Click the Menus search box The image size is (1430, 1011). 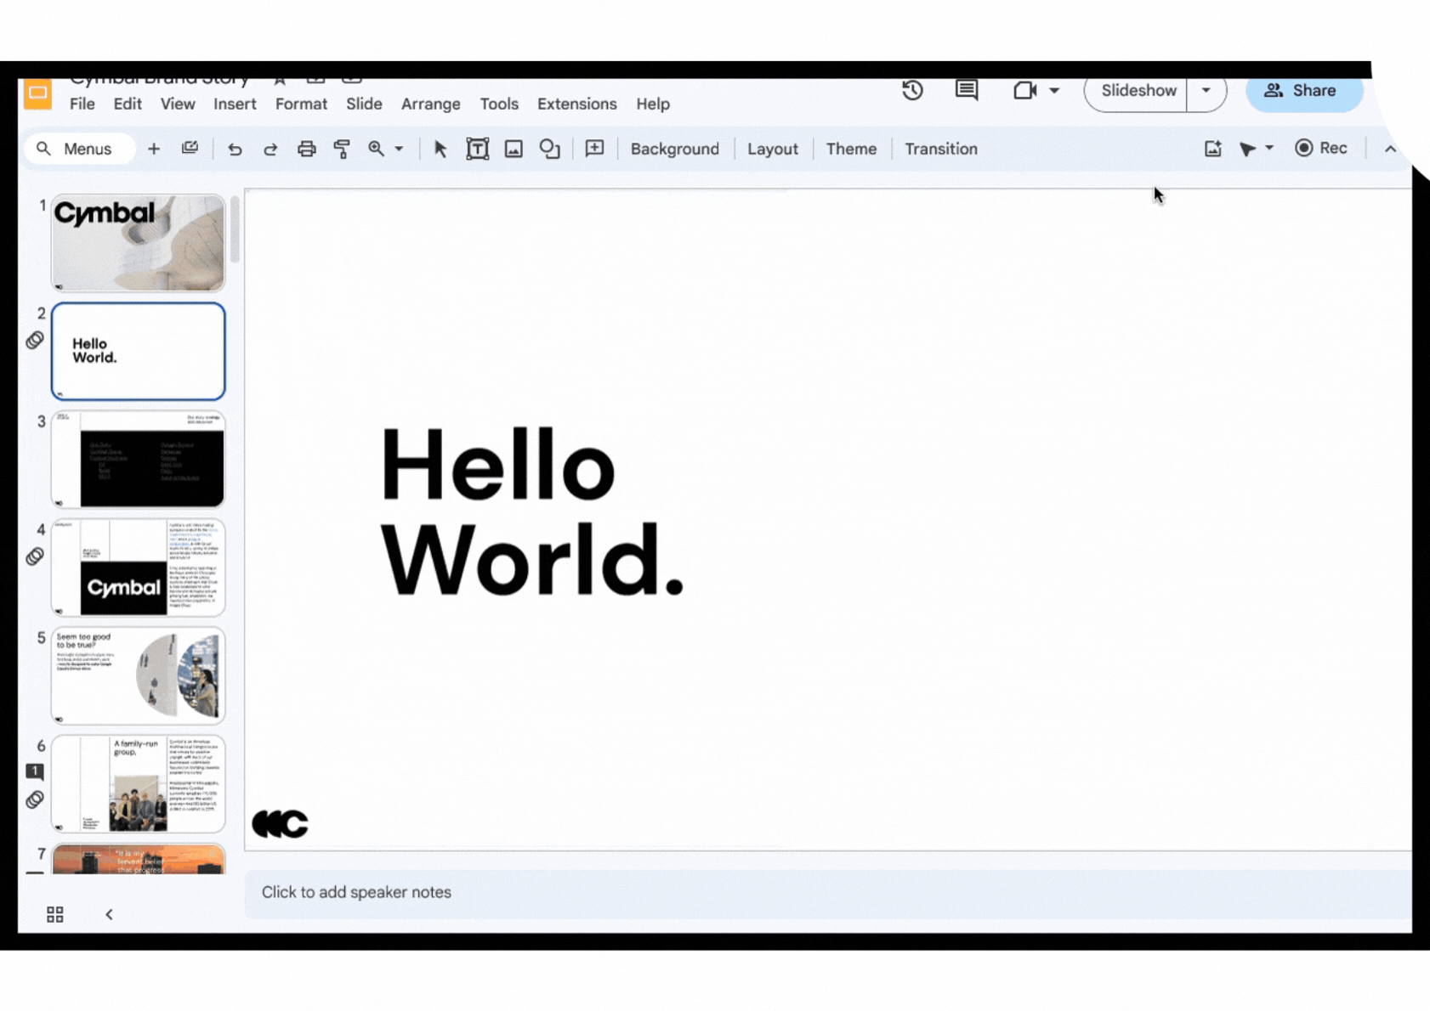click(81, 149)
